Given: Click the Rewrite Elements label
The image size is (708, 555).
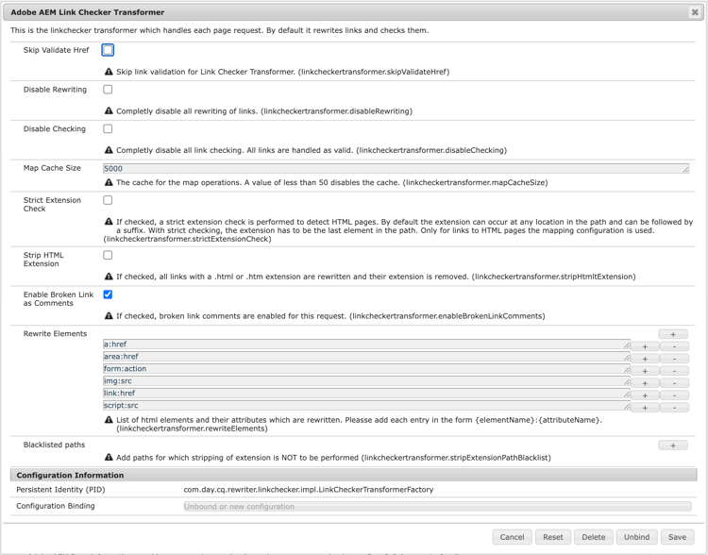Looking at the screenshot, I should pos(55,334).
